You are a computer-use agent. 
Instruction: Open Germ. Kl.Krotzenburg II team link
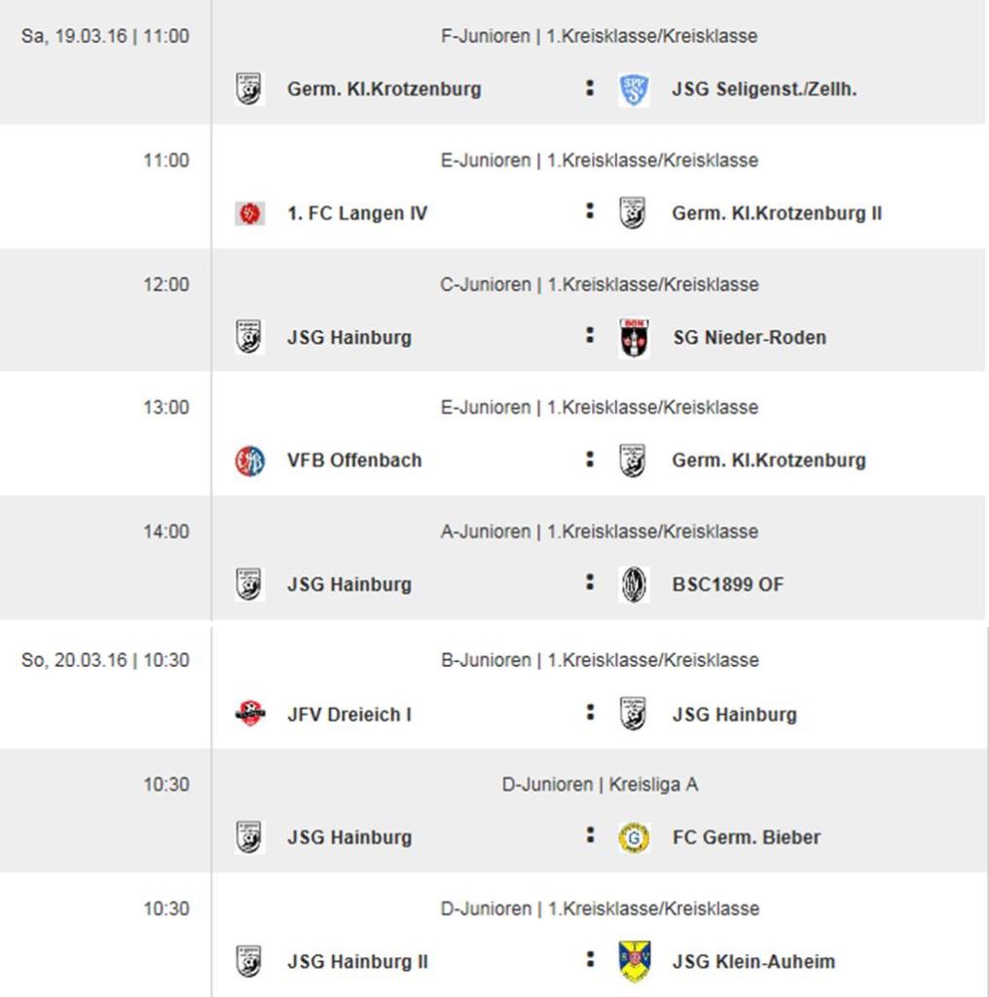coord(777,213)
